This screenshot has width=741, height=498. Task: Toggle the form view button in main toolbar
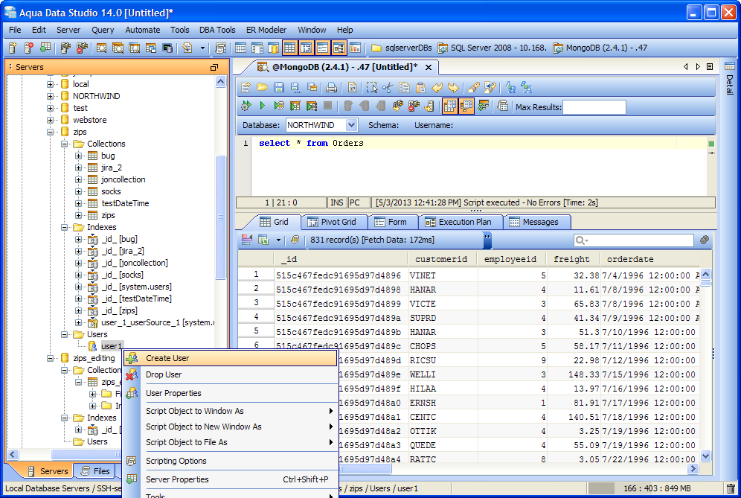pyautogui.click(x=322, y=48)
